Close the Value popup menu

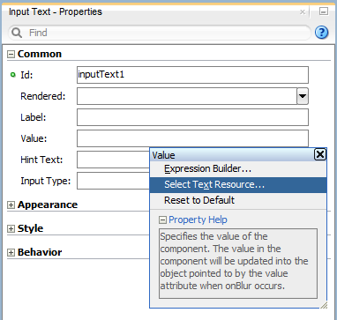320,154
